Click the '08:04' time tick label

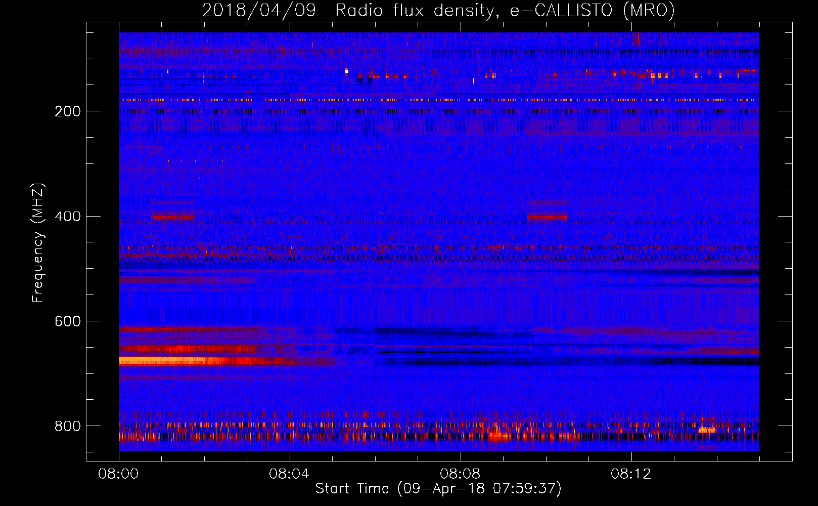click(x=289, y=474)
